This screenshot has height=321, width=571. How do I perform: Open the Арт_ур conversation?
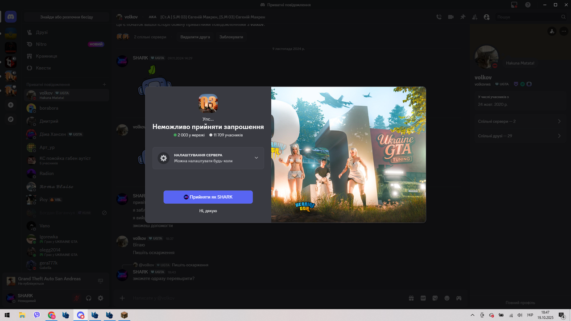(x=66, y=147)
